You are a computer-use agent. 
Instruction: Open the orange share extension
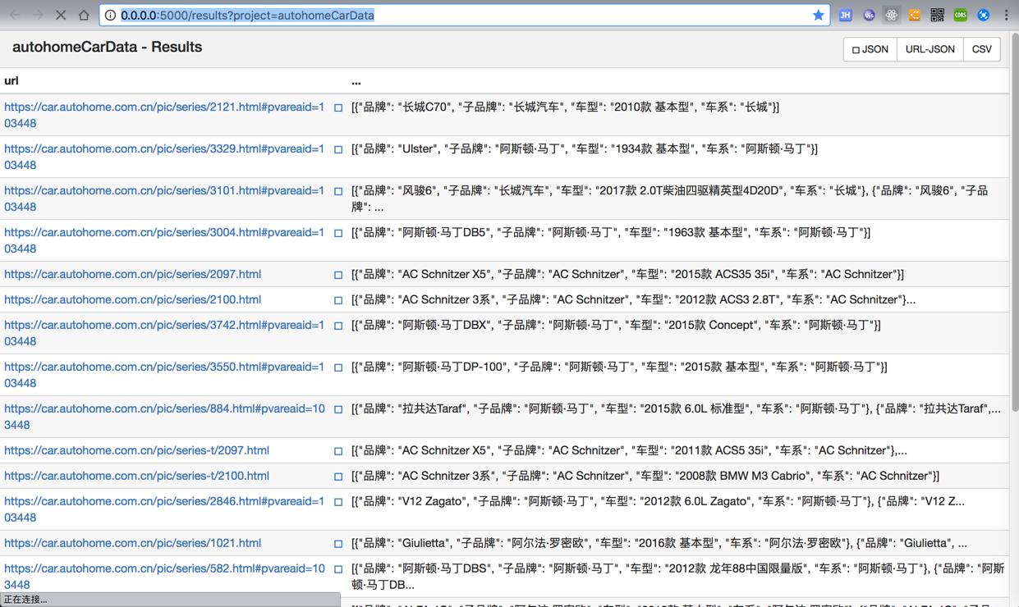(914, 15)
